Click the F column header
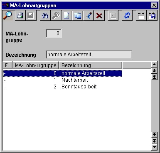 point(7,65)
